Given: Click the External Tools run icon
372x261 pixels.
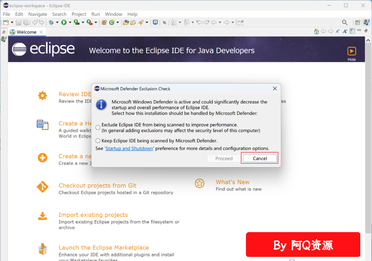Looking at the screenshot, I should (x=90, y=22).
